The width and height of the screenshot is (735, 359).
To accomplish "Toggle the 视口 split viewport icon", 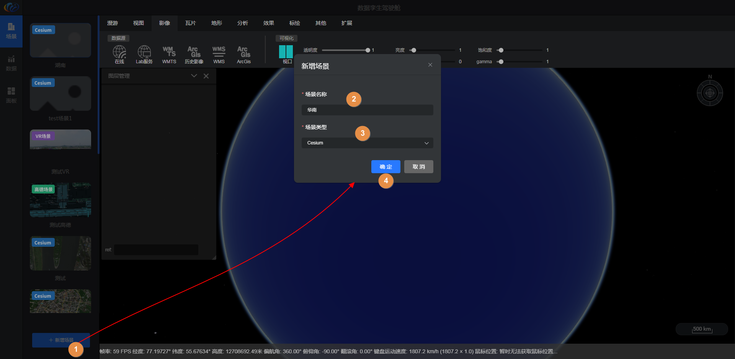I will point(286,53).
